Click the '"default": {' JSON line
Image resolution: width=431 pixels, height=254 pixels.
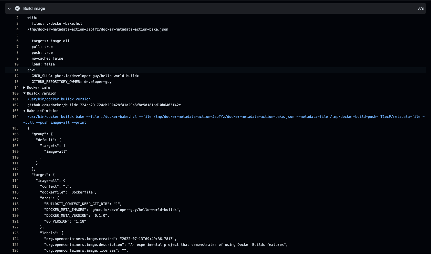[x=49, y=140]
